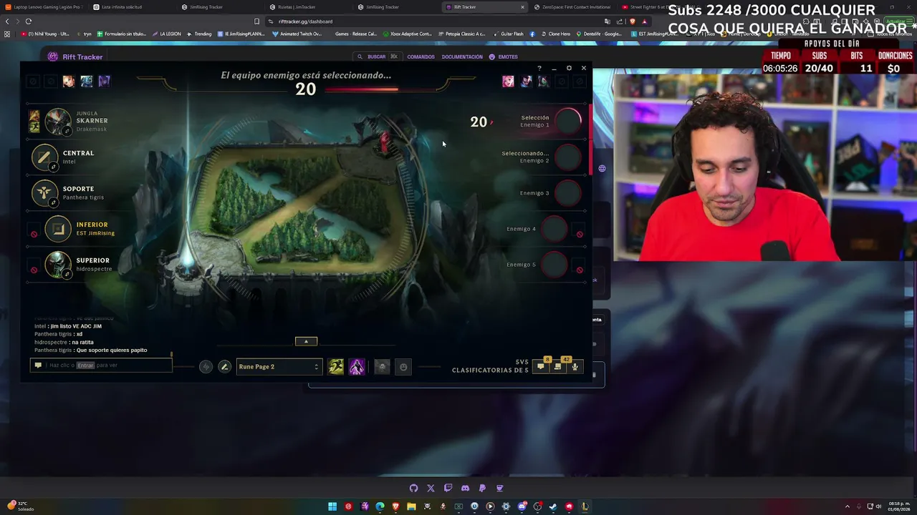Open the Emotes menu item

tap(503, 57)
